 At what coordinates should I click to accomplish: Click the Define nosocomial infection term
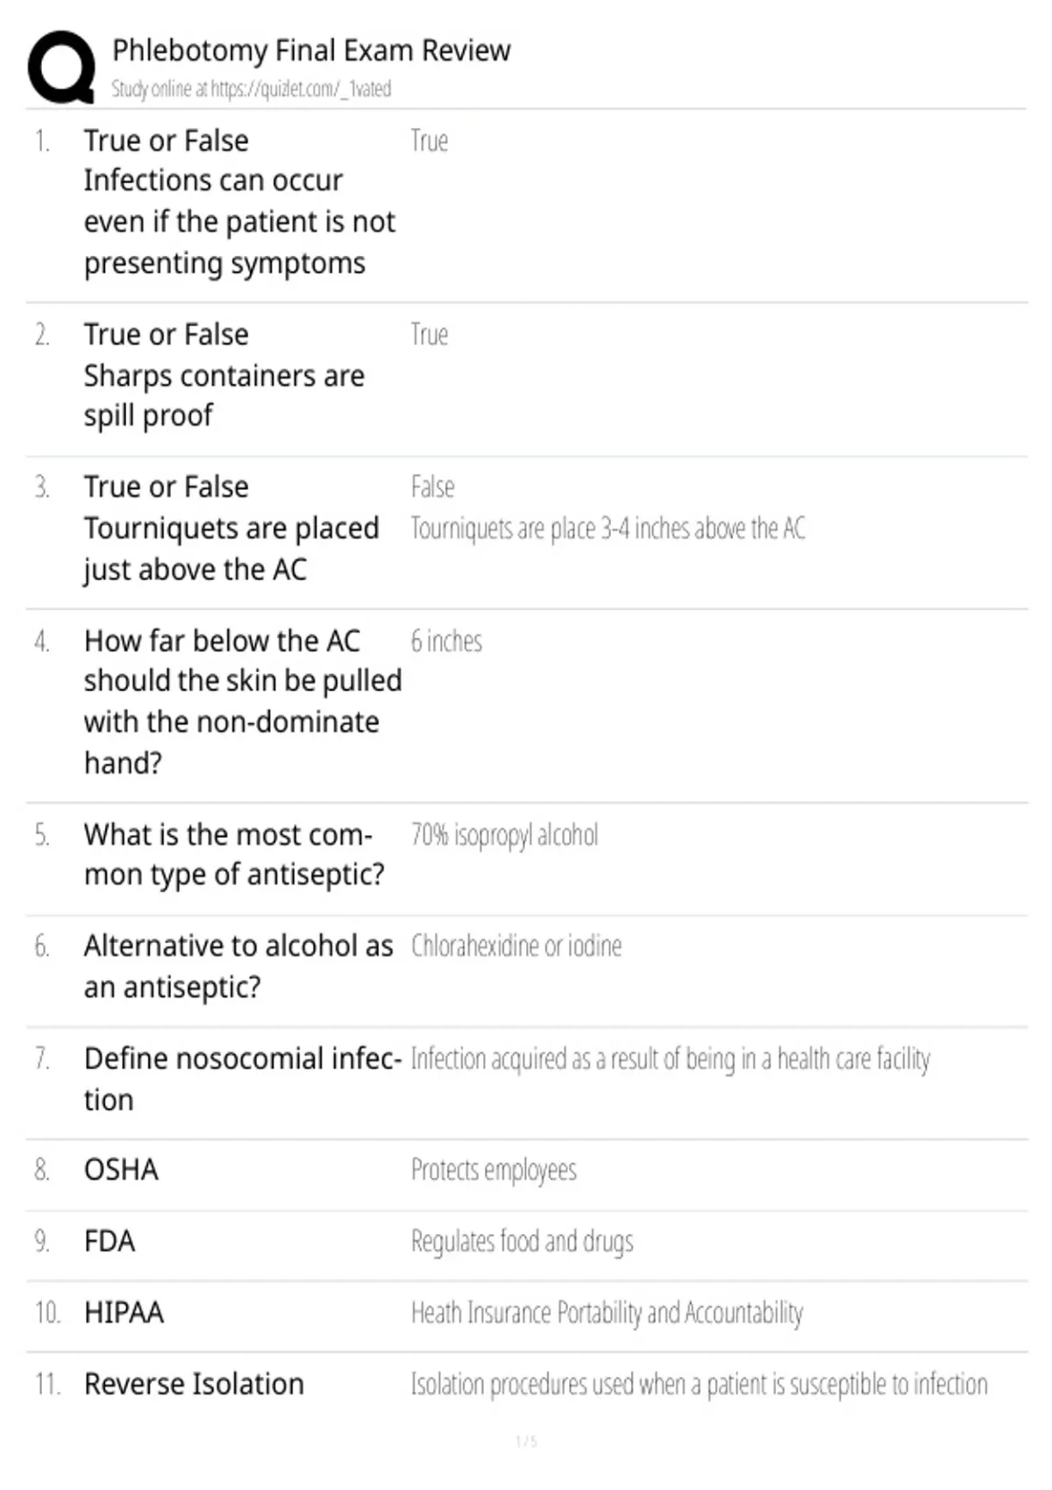click(243, 1078)
